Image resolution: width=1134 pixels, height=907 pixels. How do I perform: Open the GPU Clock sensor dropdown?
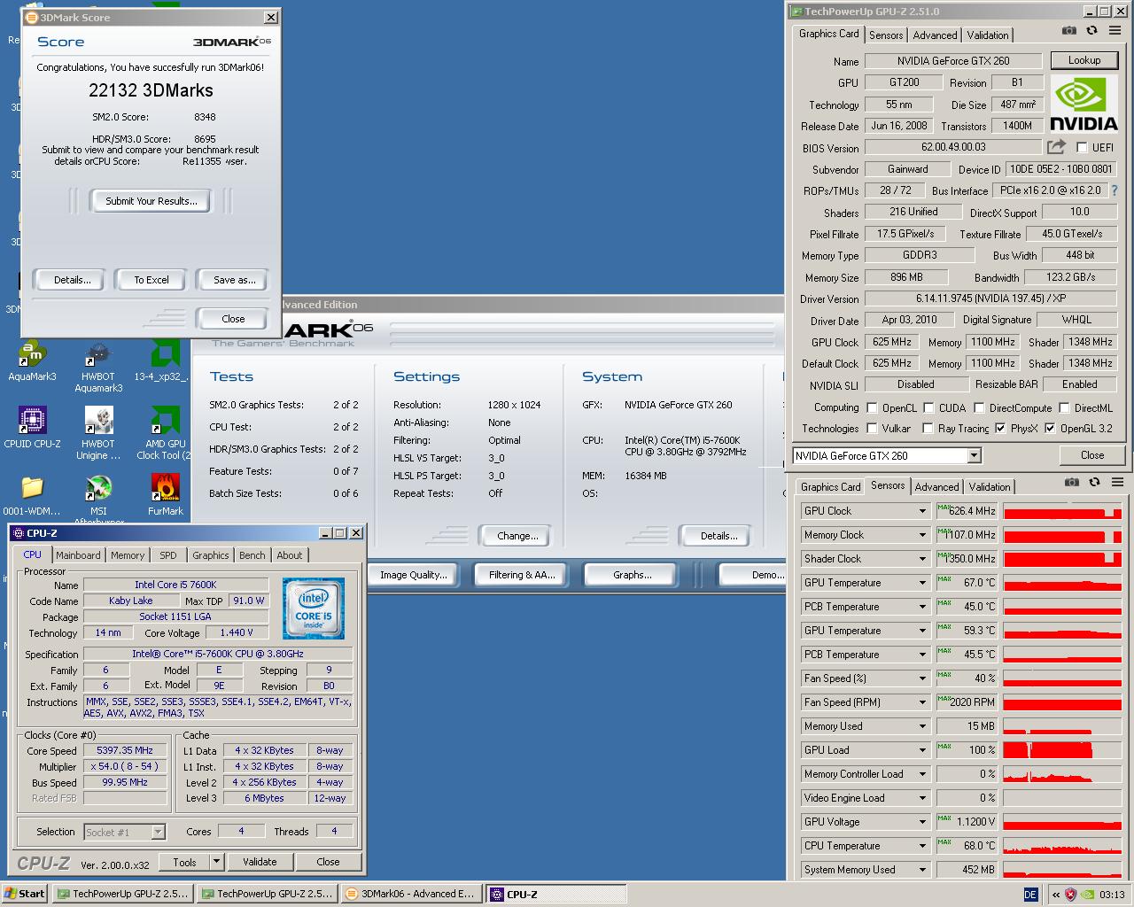click(922, 511)
